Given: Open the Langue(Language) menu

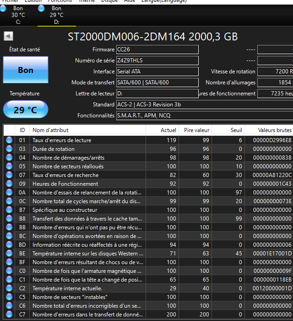Looking at the screenshot, I should click(164, 1).
